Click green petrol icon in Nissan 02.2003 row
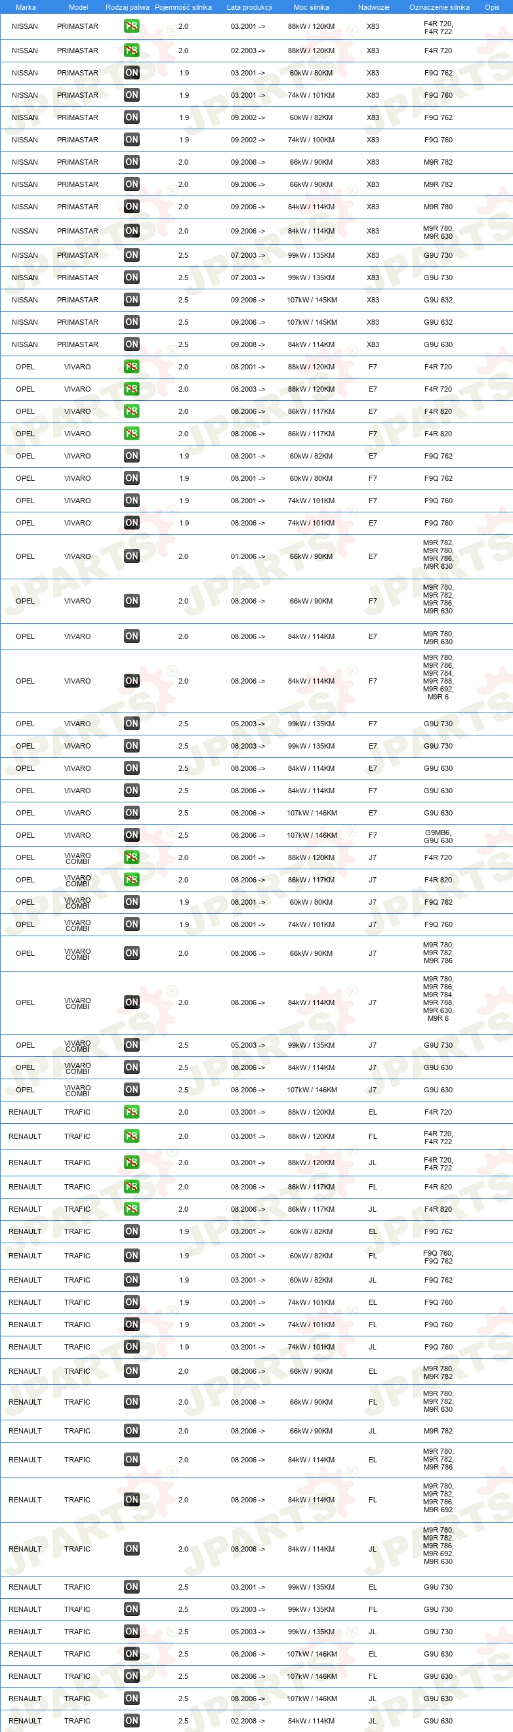Screen dimensions: 513x1732 (132, 51)
